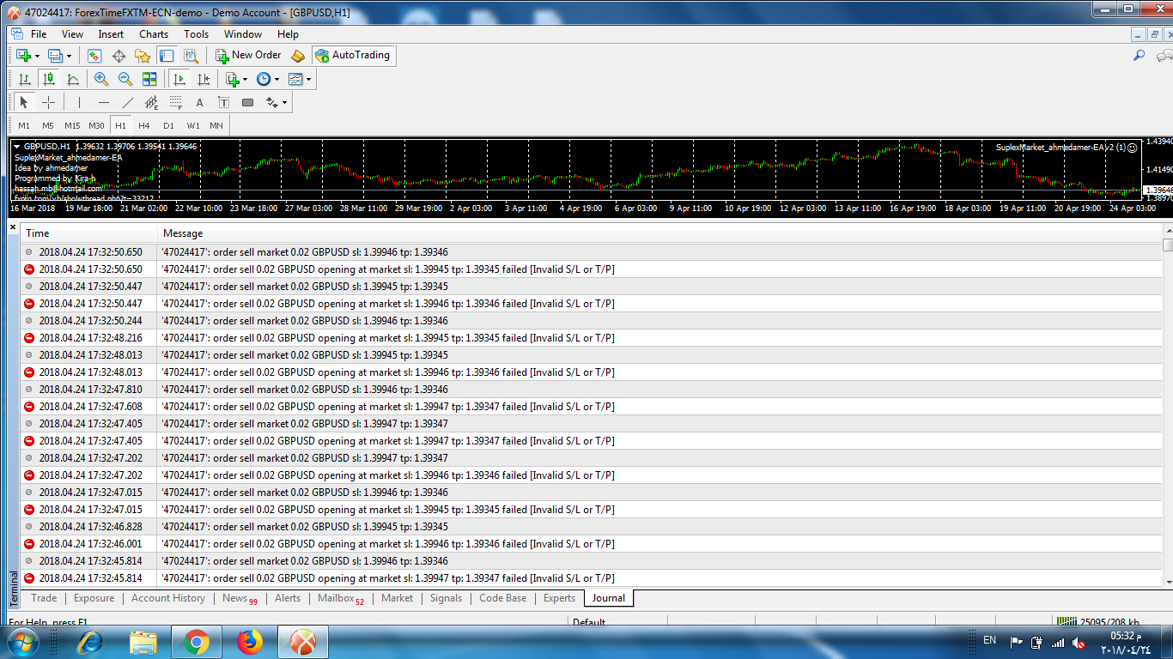Image resolution: width=1173 pixels, height=659 pixels.
Task: Click the Tile Windows icon
Action: point(149,79)
